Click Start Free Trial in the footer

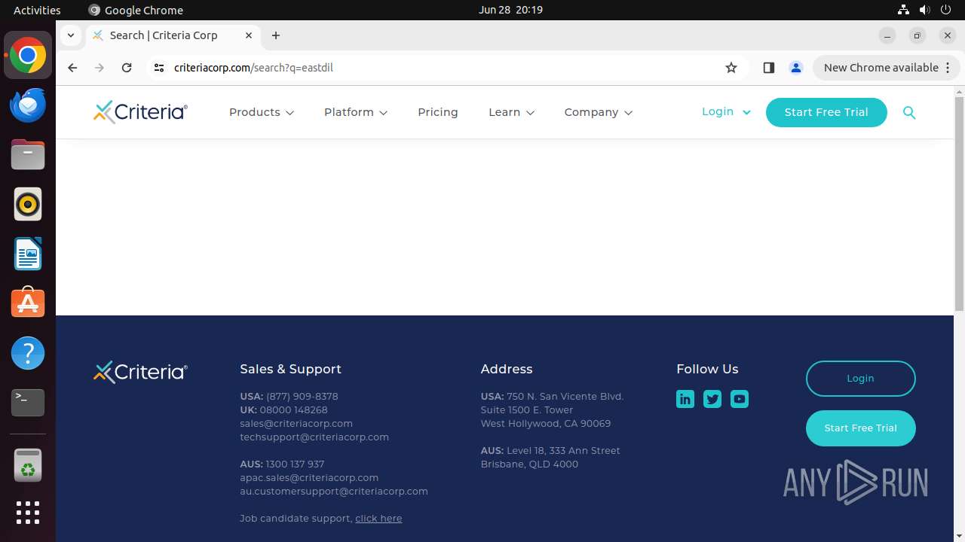pyautogui.click(x=860, y=428)
